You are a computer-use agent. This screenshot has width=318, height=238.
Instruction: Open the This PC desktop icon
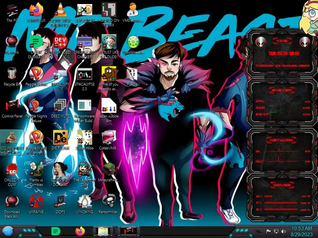tap(12, 13)
